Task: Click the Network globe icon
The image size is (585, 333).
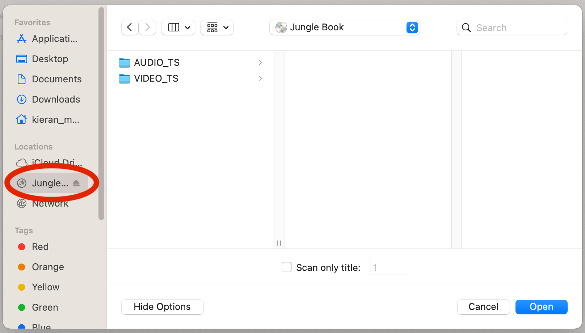Action: tap(22, 203)
